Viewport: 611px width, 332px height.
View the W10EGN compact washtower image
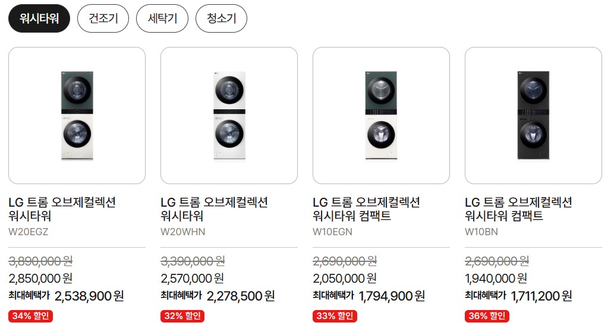[381, 116]
